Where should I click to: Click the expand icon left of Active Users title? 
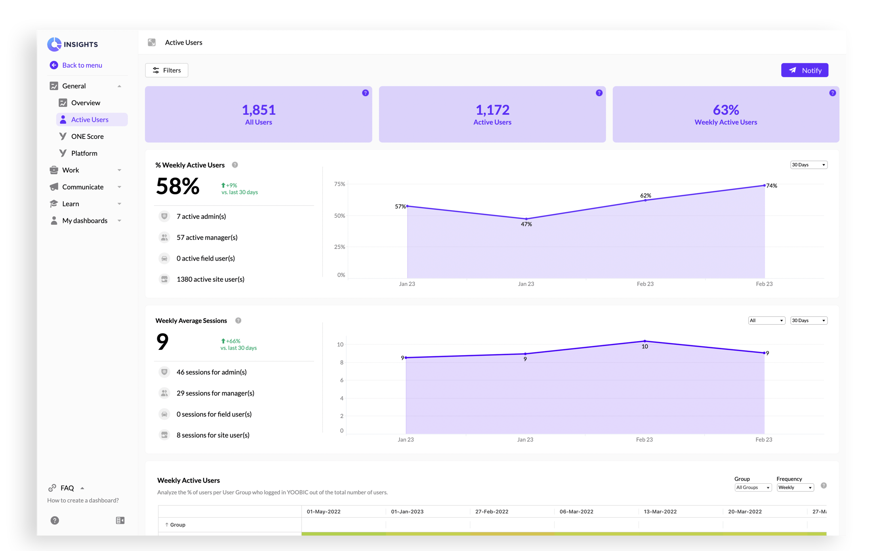tap(152, 42)
